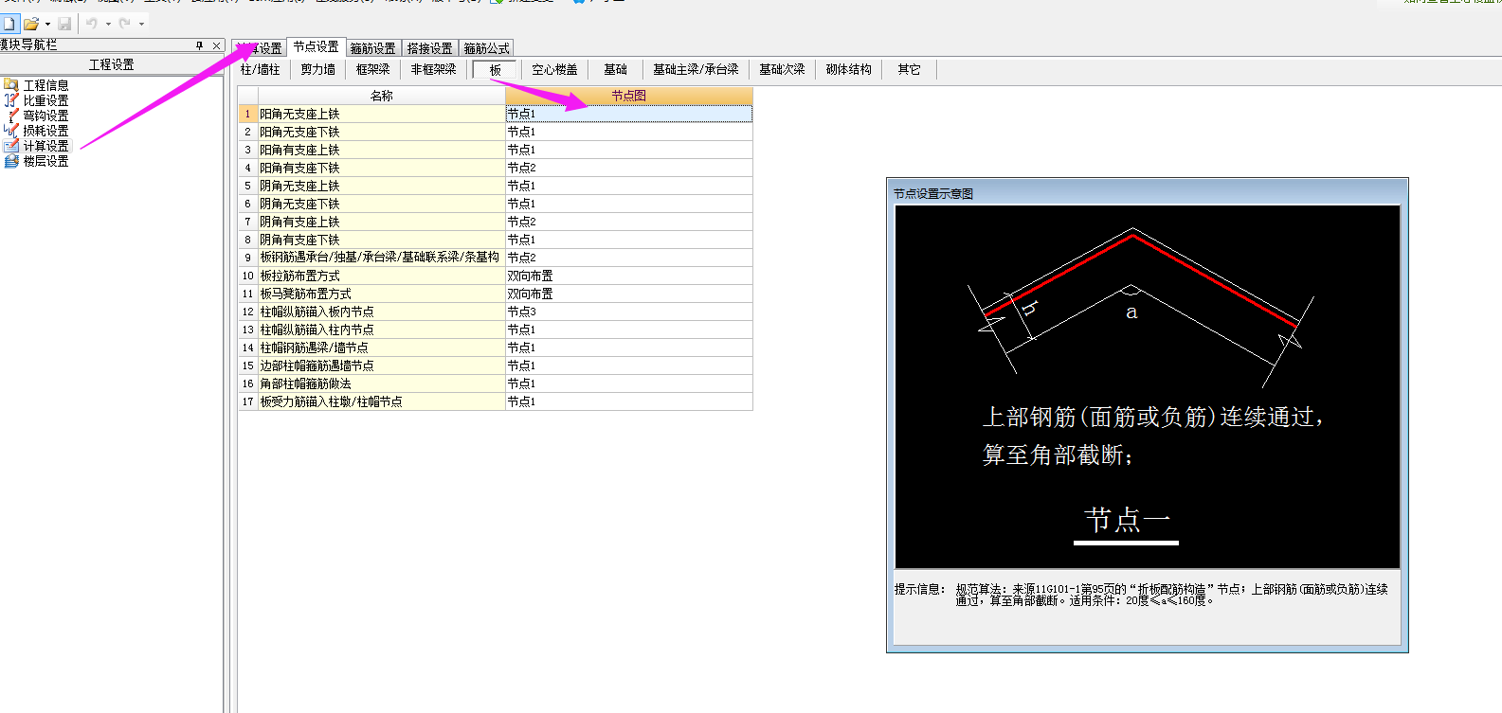The image size is (1502, 713).
Task: Select row 柱帽钢筋遇梁/墙节点
Action: coord(496,348)
